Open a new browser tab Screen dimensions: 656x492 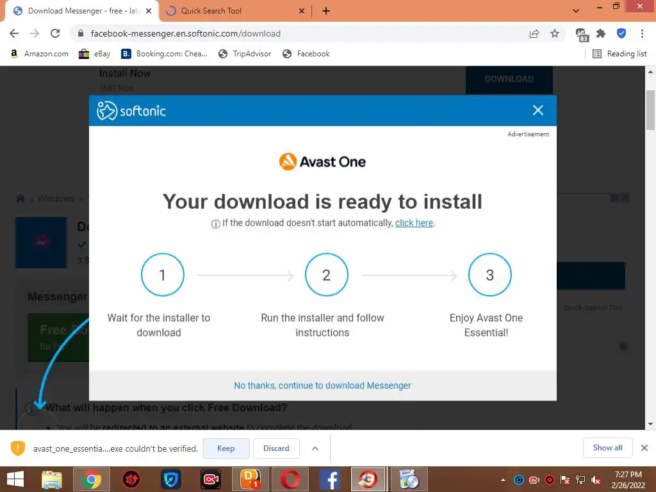(326, 11)
